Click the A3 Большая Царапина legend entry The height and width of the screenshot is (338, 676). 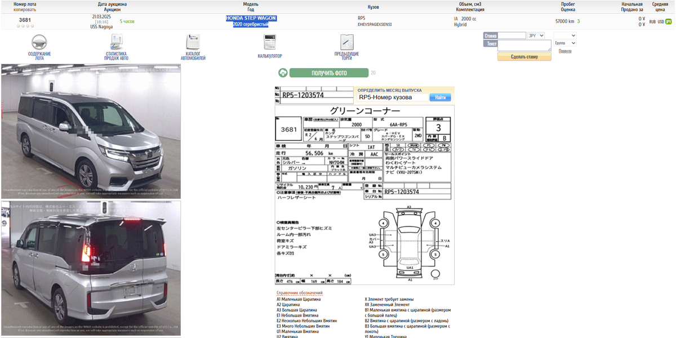pos(296,310)
